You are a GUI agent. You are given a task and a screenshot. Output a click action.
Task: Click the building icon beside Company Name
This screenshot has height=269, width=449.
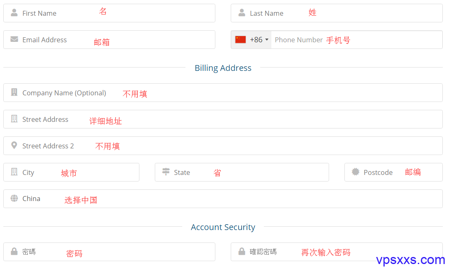pos(14,92)
